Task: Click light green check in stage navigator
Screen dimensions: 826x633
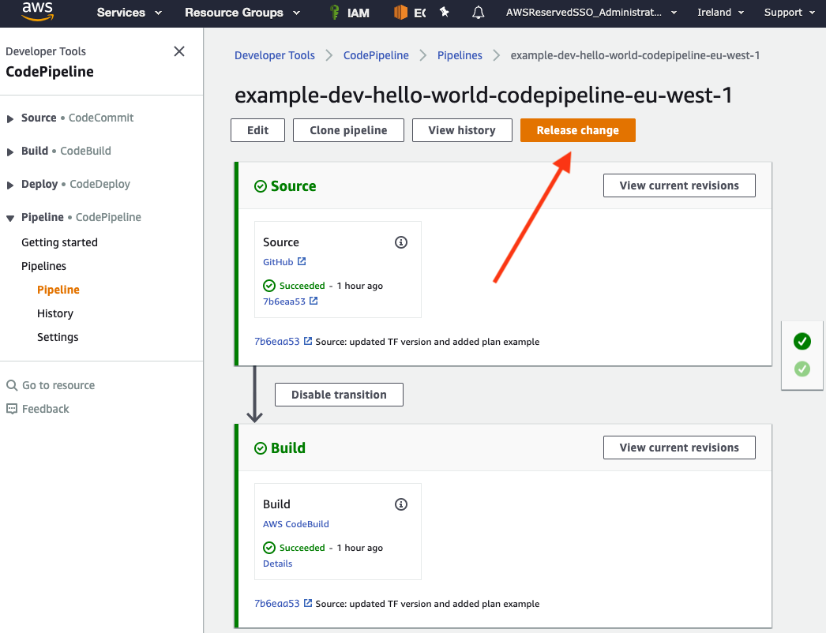Action: click(x=802, y=369)
